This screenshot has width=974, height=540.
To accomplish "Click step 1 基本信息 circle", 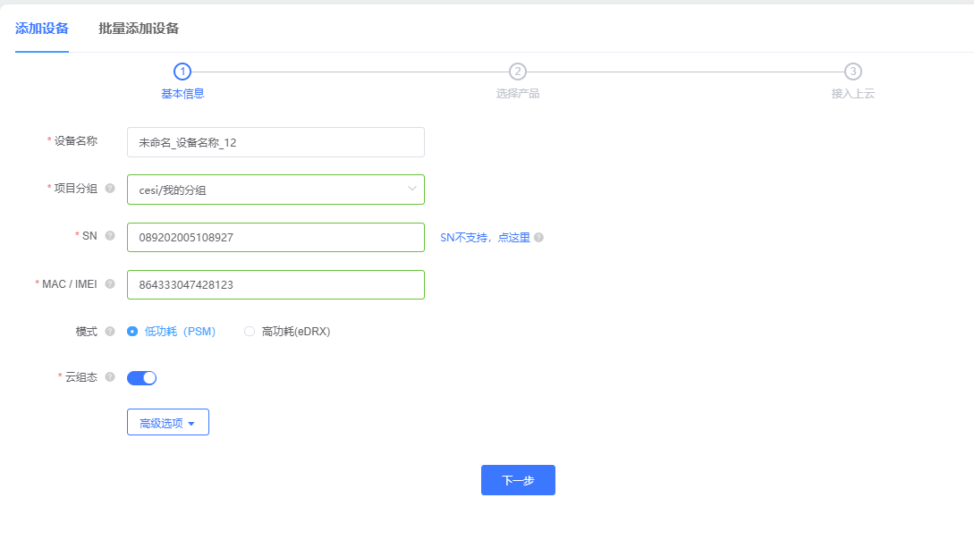I will coord(182,72).
